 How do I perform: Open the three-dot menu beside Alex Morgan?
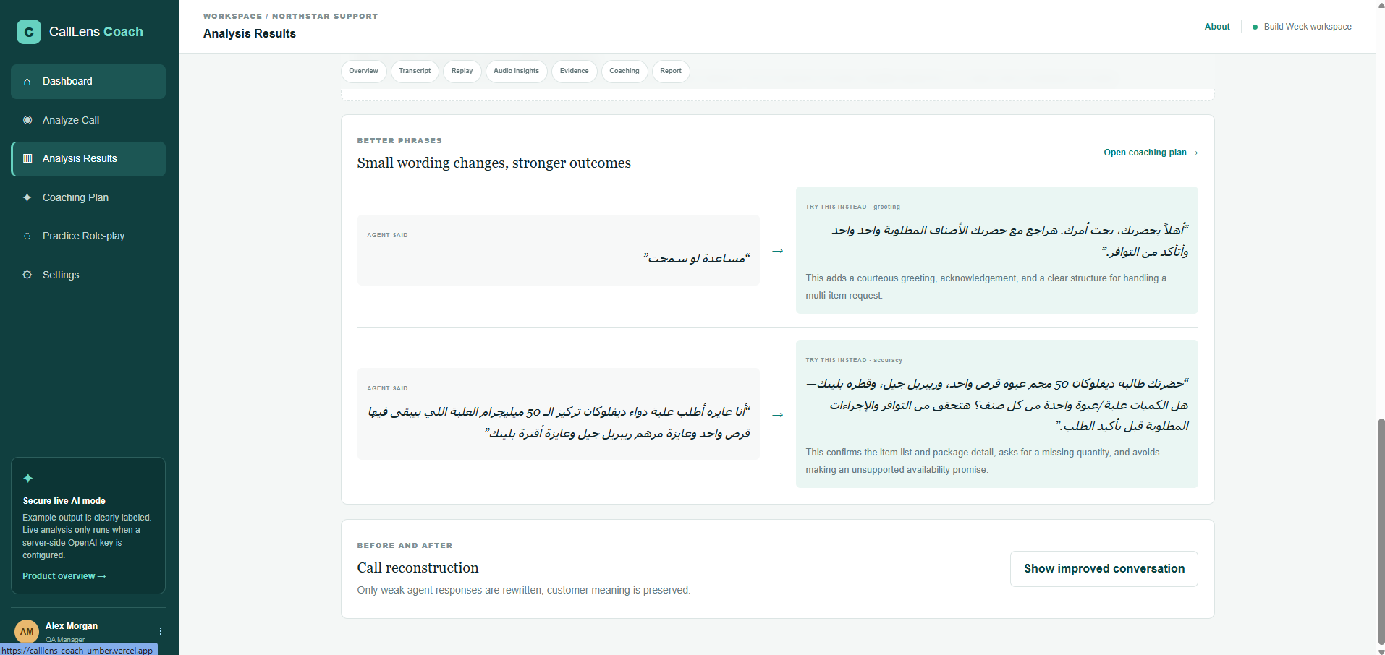tap(161, 631)
